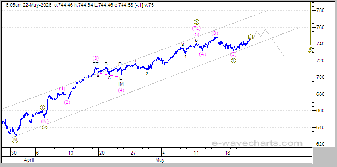This screenshot has height=167, width=337.
Task: Click circled label at end of price line
Action: pos(250,37)
